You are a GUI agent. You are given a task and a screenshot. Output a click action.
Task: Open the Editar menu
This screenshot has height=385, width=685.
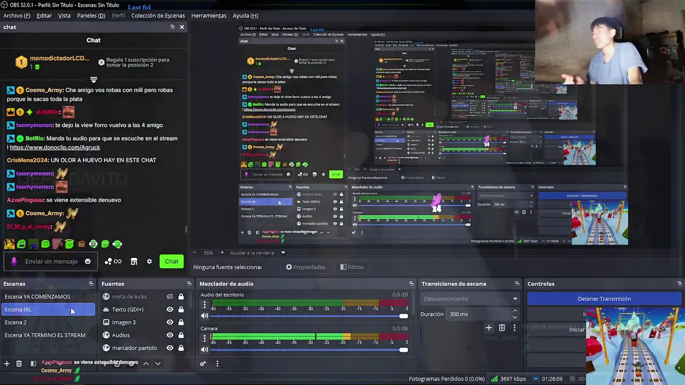pyautogui.click(x=44, y=16)
